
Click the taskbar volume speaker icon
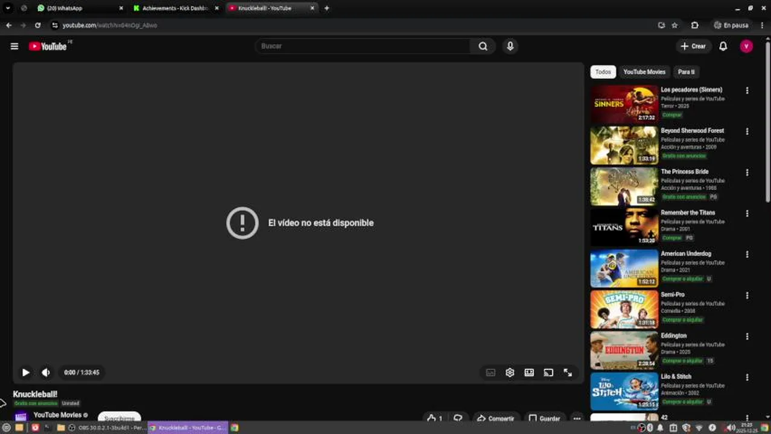coord(731,427)
